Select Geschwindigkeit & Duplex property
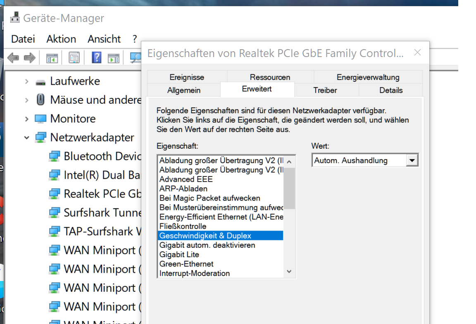This screenshot has width=476, height=324. (221, 236)
